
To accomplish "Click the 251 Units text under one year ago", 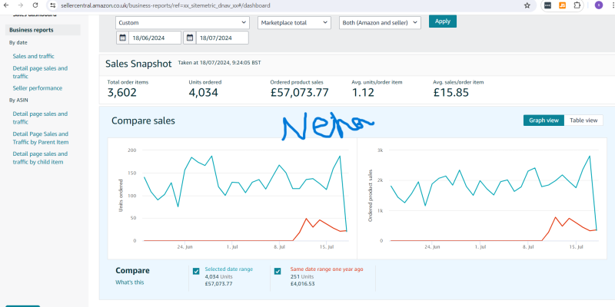I will click(301, 276).
